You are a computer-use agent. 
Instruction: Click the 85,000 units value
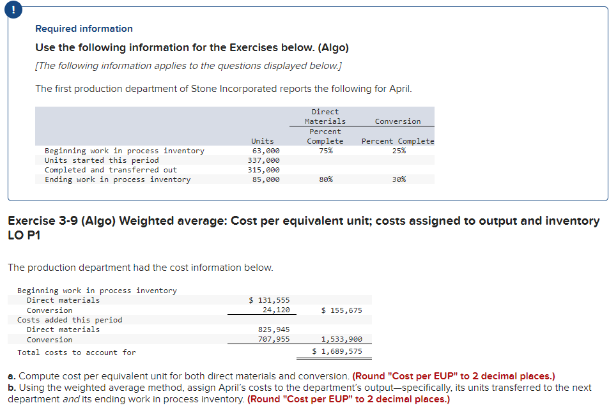266,179
